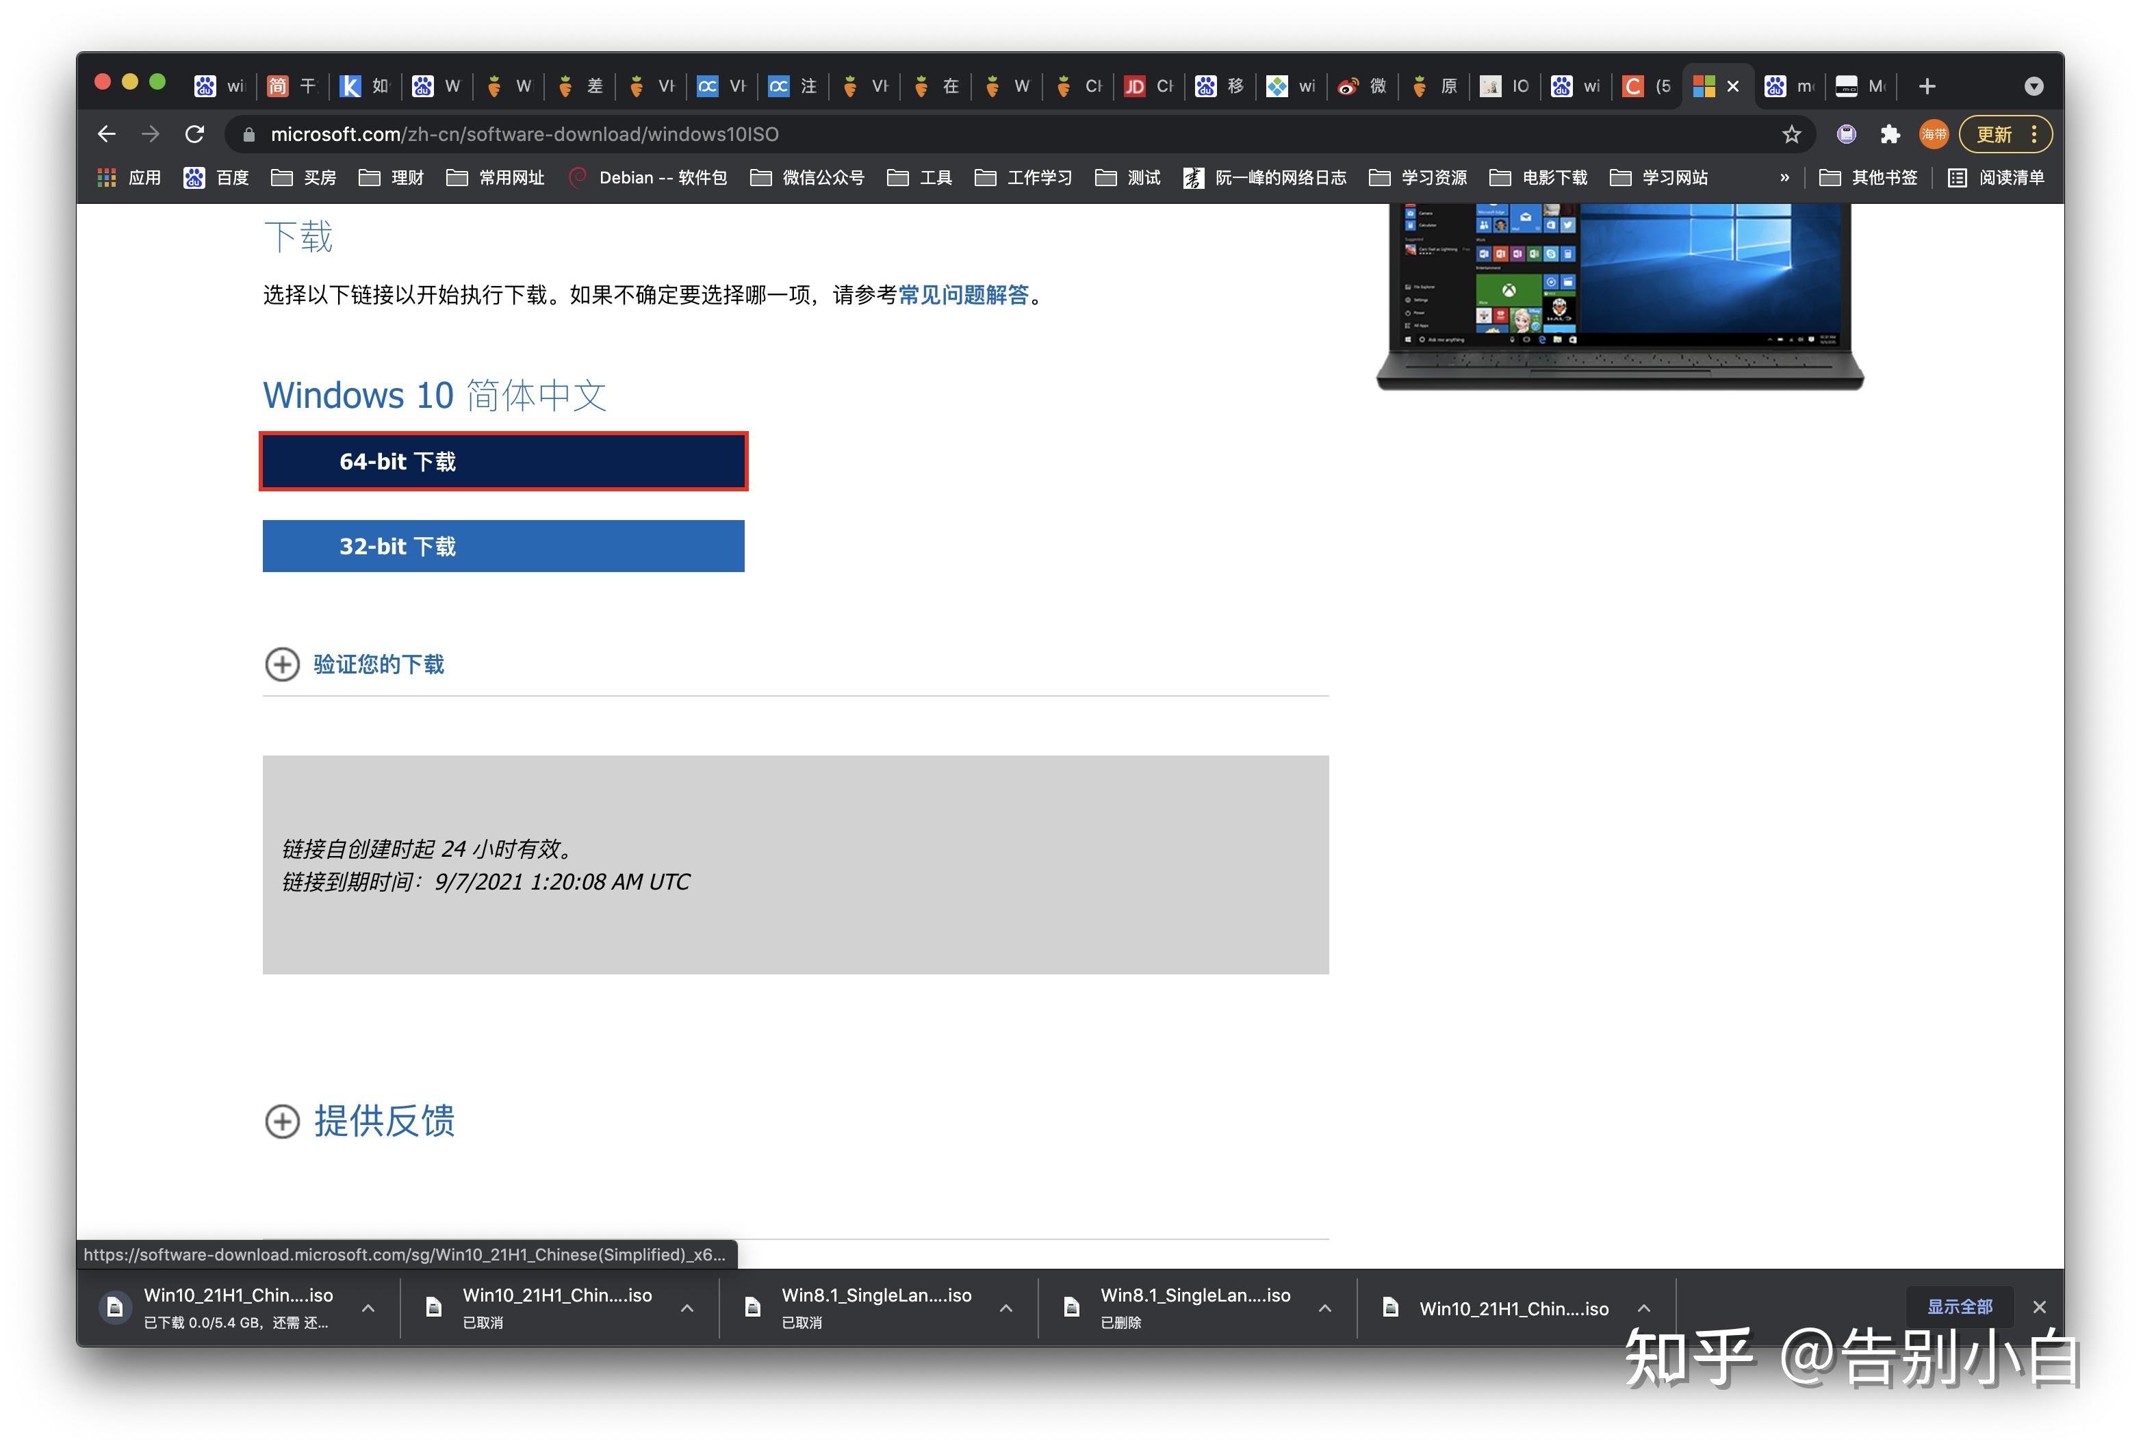
Task: Show hidden bookmarks with the » chevron
Action: pos(1784,178)
